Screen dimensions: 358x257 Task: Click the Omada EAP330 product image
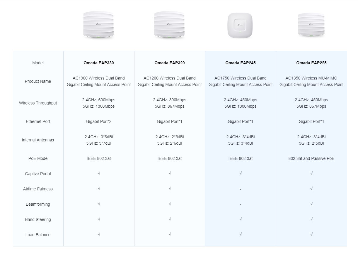click(98, 25)
